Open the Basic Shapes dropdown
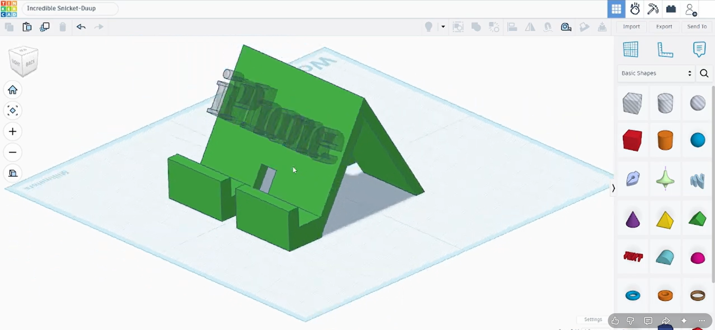The image size is (715, 330). [656, 73]
